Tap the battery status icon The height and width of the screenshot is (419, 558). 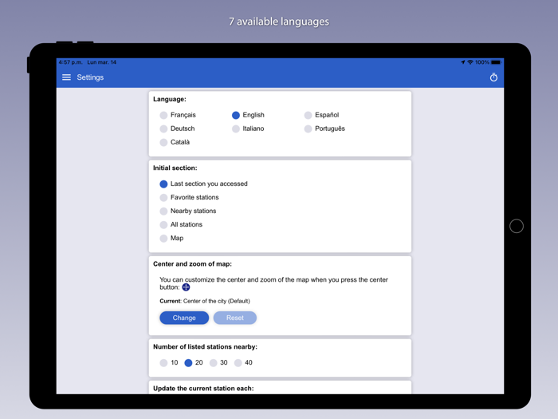coord(496,62)
